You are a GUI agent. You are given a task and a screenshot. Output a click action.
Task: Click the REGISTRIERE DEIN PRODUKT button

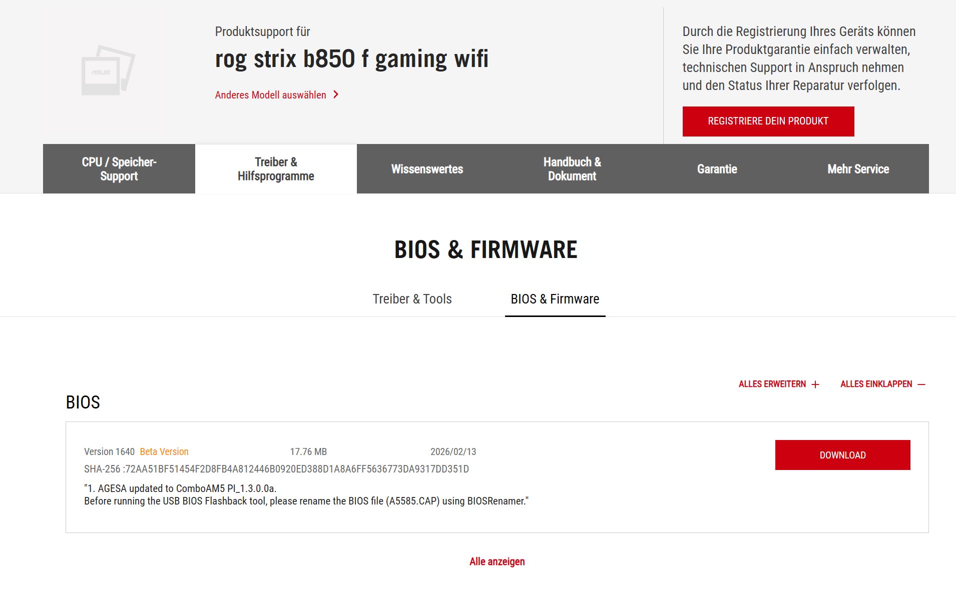(x=768, y=121)
